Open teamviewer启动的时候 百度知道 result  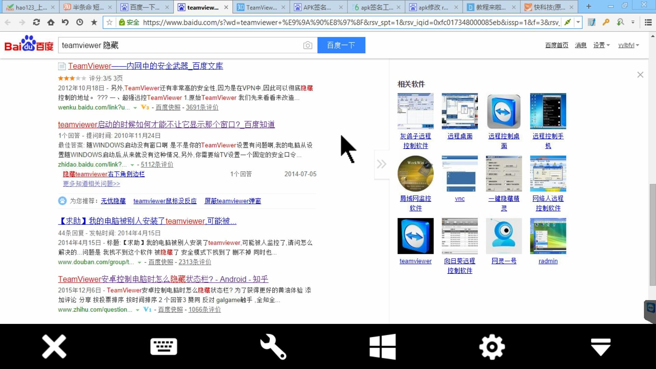click(166, 124)
